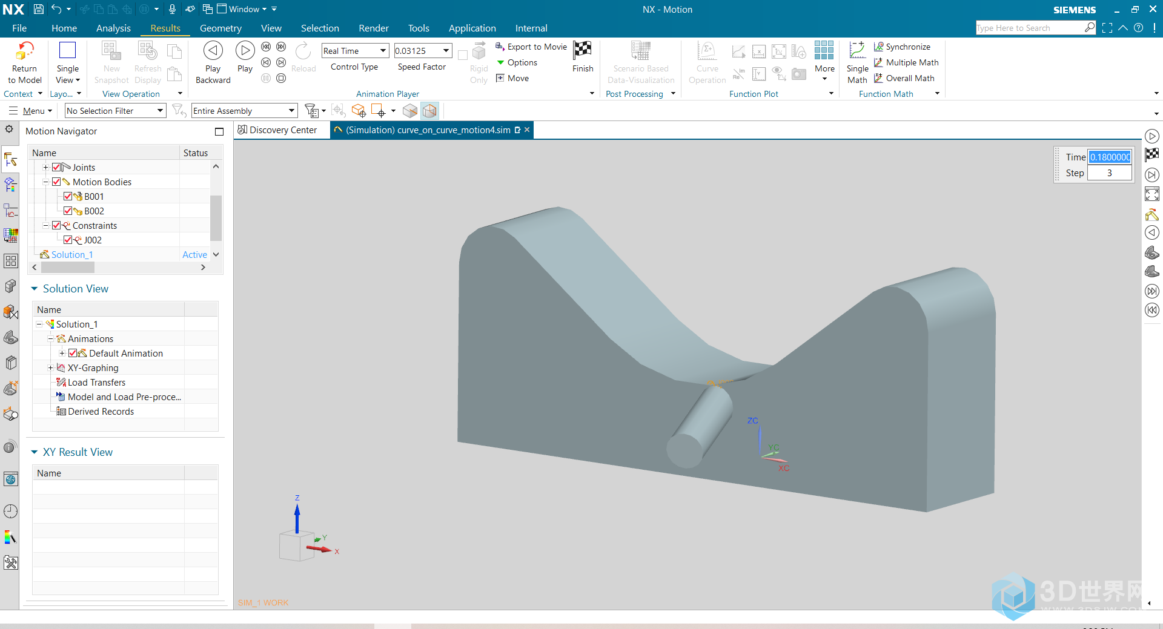The width and height of the screenshot is (1163, 629).
Task: Click the microphone icon in title bar
Action: pos(172,9)
